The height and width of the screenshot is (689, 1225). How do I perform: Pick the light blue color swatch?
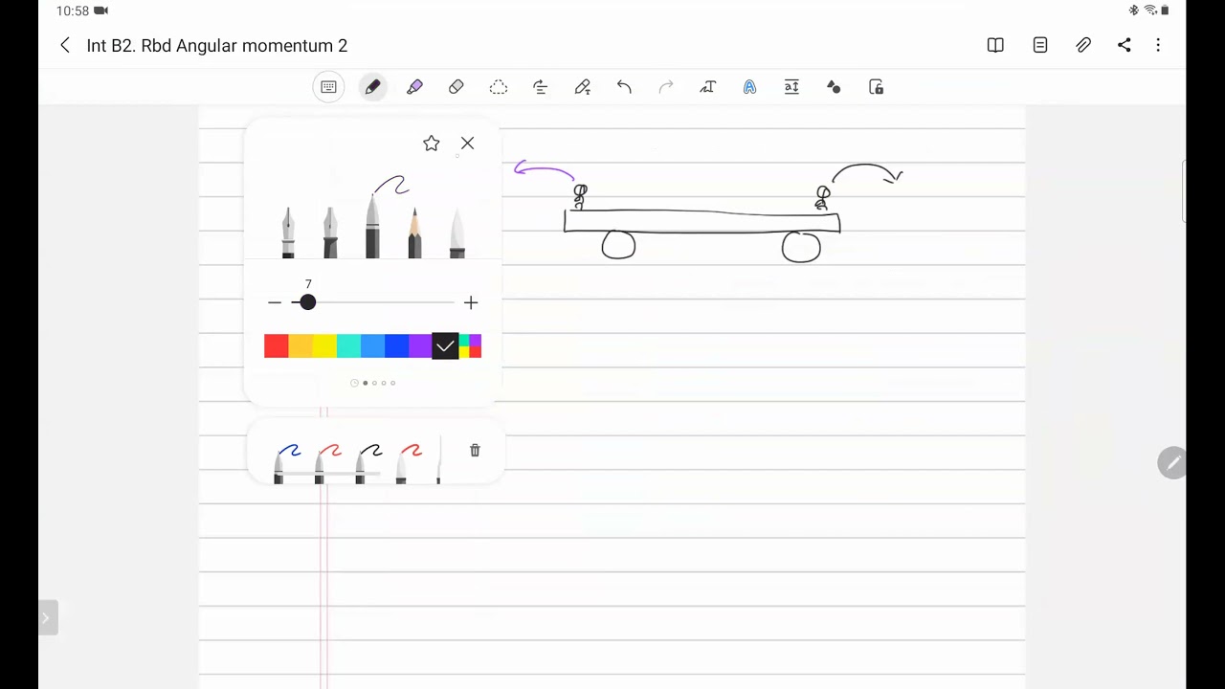coord(372,346)
